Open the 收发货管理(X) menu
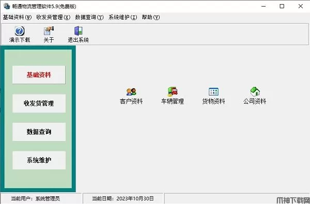 point(53,18)
